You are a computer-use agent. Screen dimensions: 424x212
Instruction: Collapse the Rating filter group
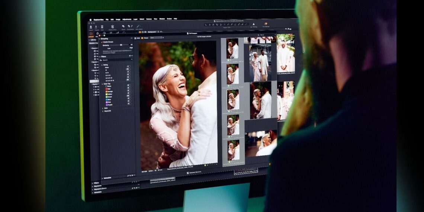click(x=102, y=65)
